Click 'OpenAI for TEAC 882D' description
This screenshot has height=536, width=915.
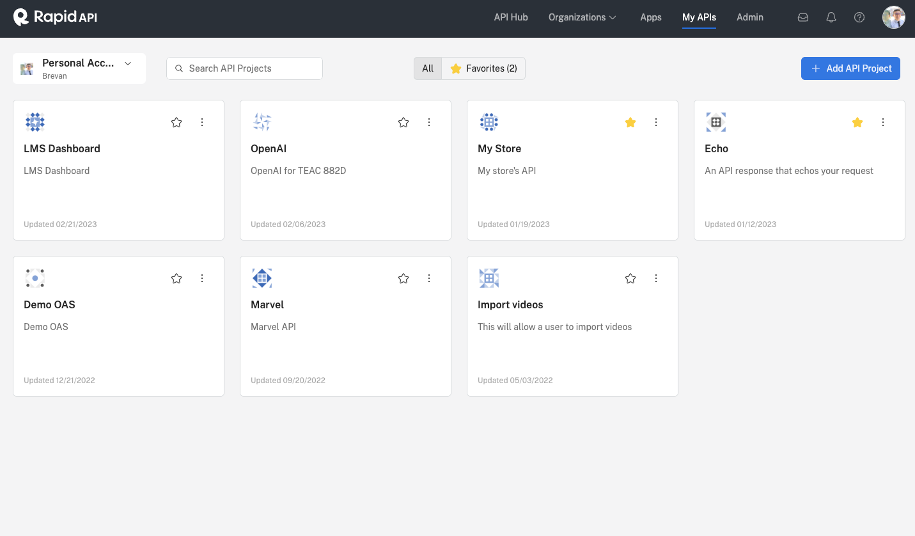[x=299, y=171]
